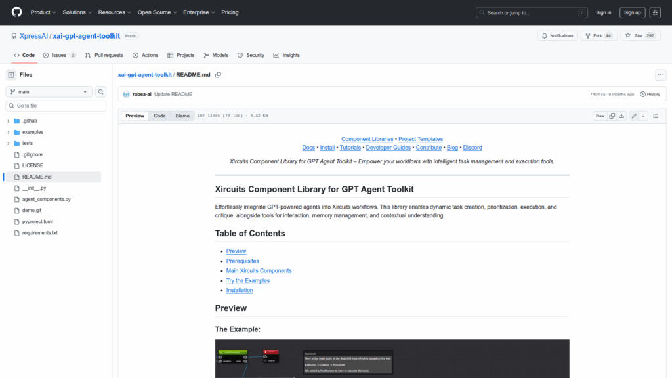Screen dimensions: 672x378
Task: Copy raw file contents icon
Action: (x=612, y=115)
